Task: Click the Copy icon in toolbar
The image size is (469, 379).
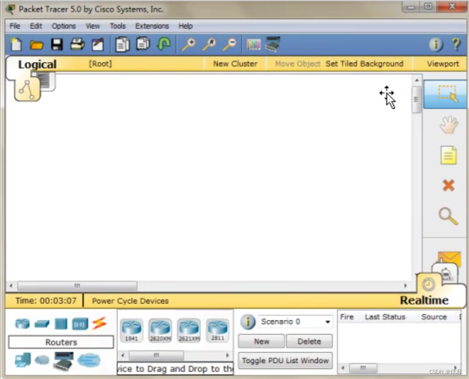Action: coord(122,45)
